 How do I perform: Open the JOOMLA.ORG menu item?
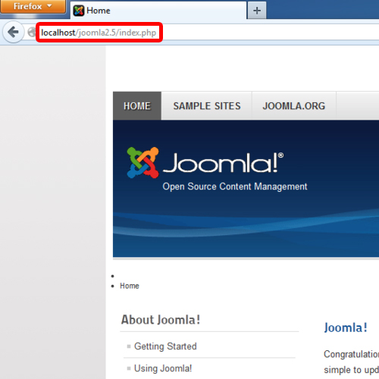click(x=294, y=106)
